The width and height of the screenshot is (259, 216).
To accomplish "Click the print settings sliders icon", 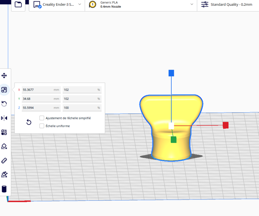I will 205,5.
